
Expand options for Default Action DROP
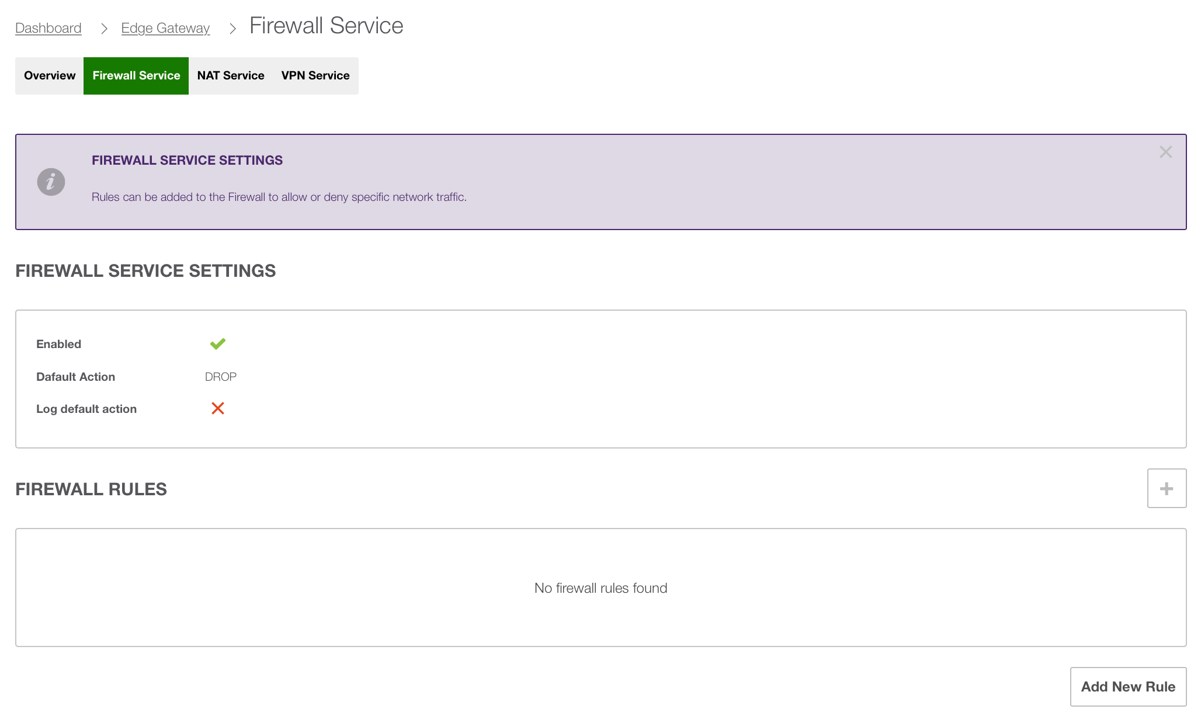pyautogui.click(x=220, y=377)
